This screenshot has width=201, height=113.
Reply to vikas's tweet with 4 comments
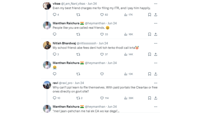pyautogui.click(x=56, y=14)
